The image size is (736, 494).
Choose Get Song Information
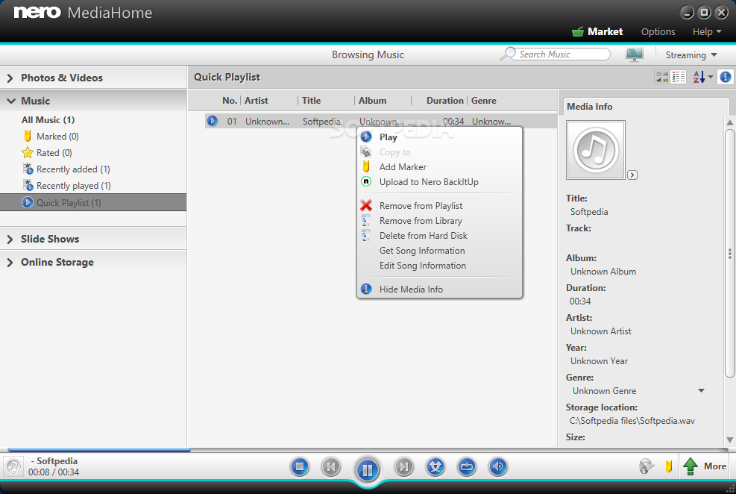tap(439, 251)
